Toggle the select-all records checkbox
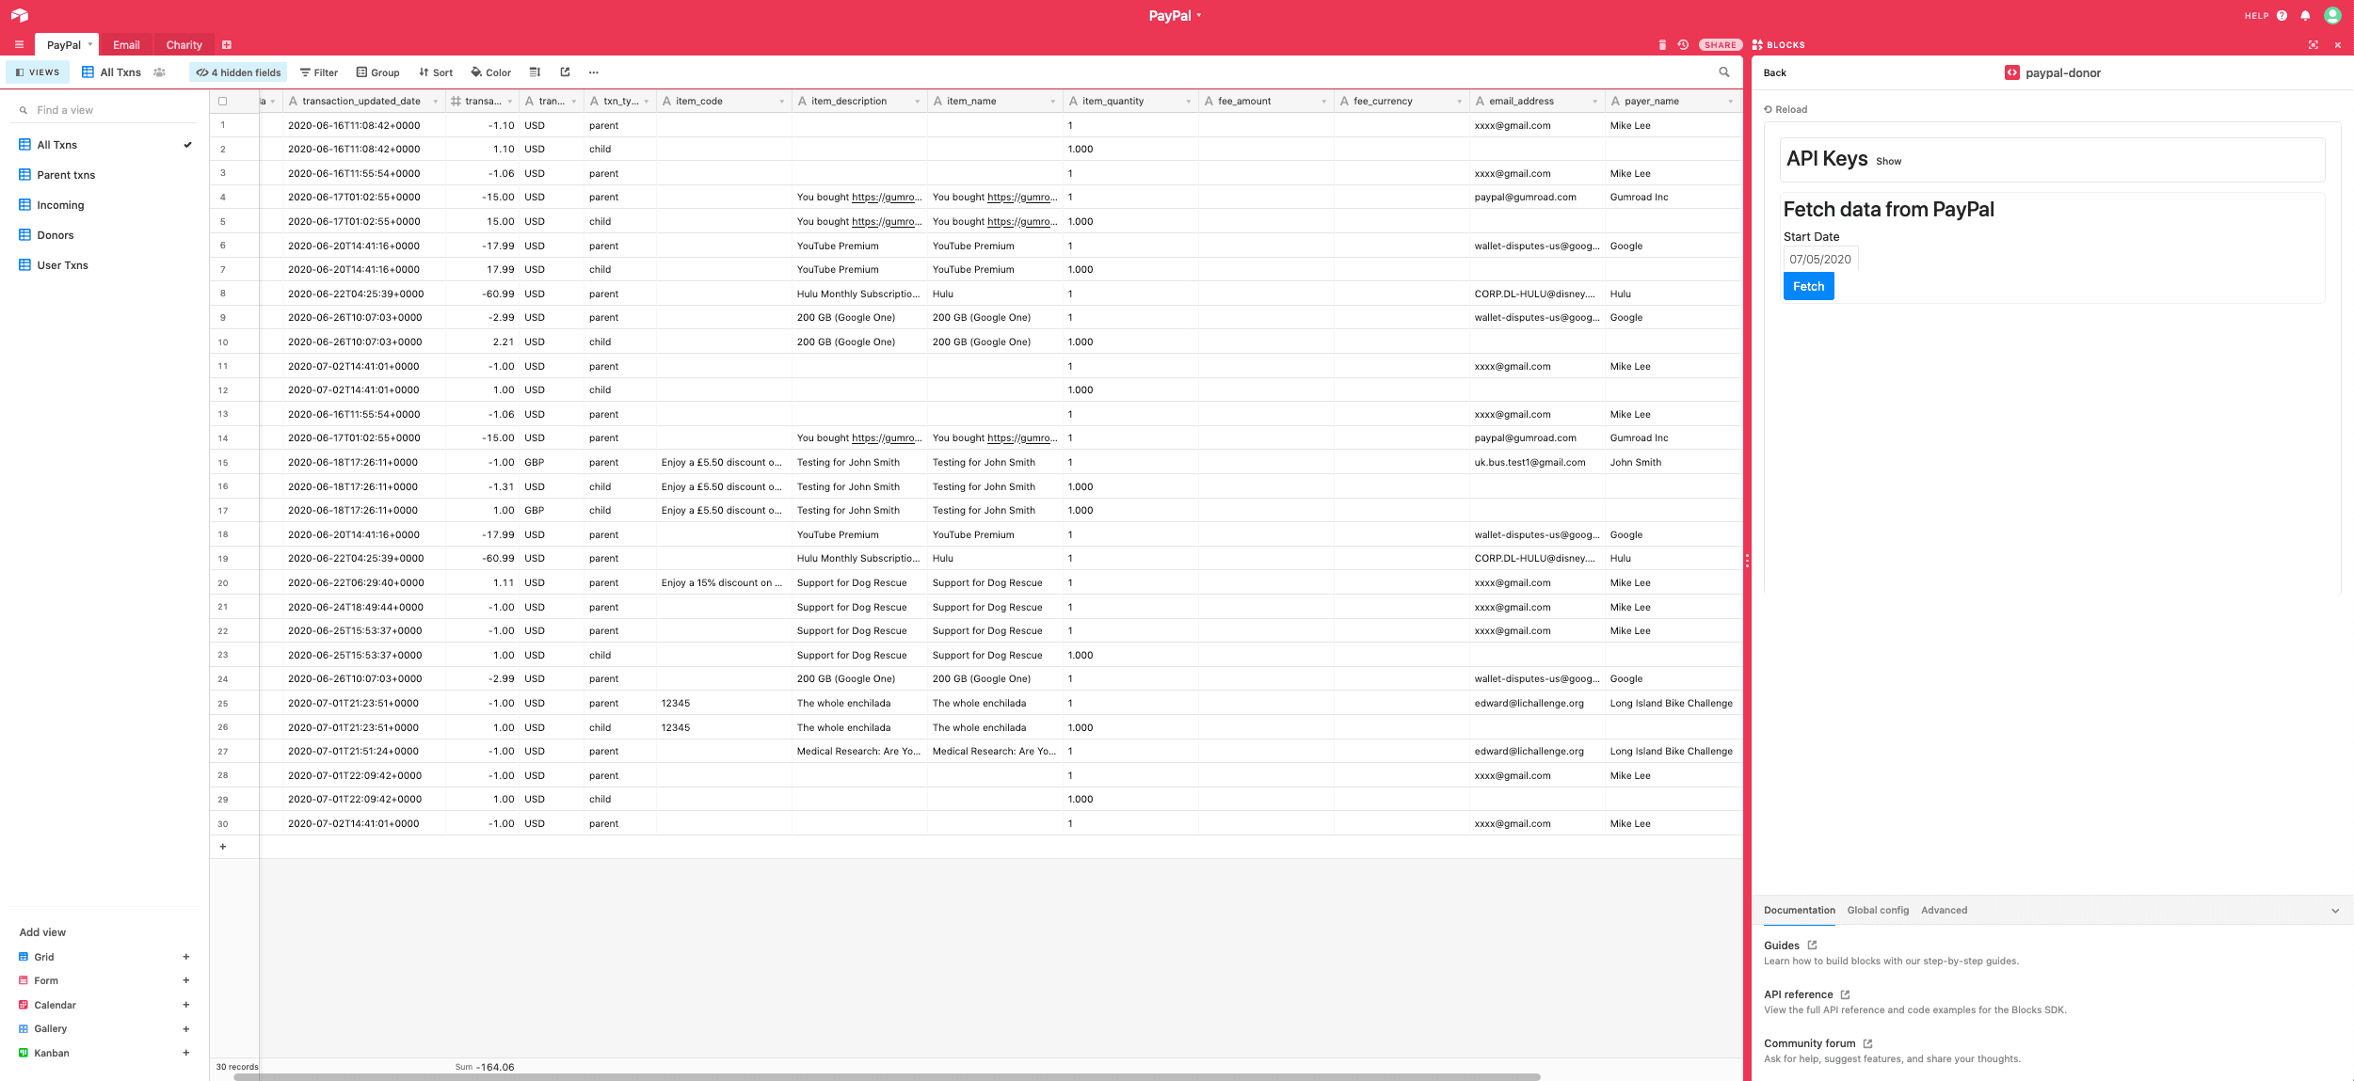The image size is (2354, 1081). 223,101
